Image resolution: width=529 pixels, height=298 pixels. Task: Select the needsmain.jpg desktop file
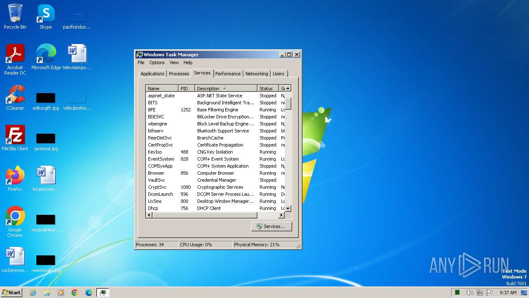coord(46,264)
